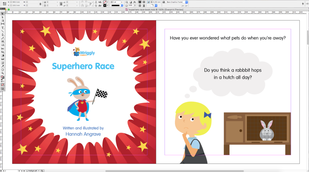The width and height of the screenshot is (309, 172).
Task: Expand fill colour swatch arrow
Action: (108, 2)
